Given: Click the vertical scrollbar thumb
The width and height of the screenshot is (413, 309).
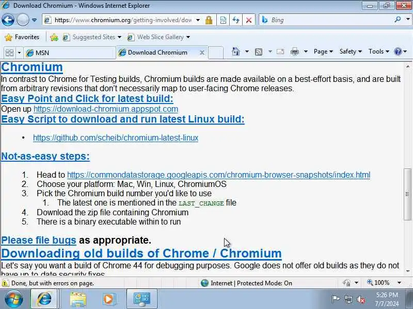Looking at the screenshot, I should click(x=407, y=194).
